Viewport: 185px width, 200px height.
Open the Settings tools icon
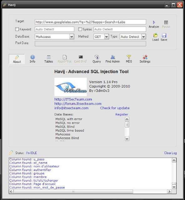tap(145, 57)
